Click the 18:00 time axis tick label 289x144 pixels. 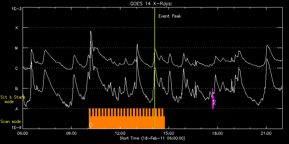pos(218,133)
